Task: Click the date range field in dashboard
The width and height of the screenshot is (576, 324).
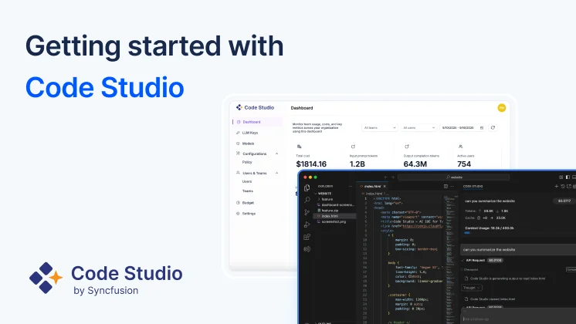Action: click(x=462, y=128)
